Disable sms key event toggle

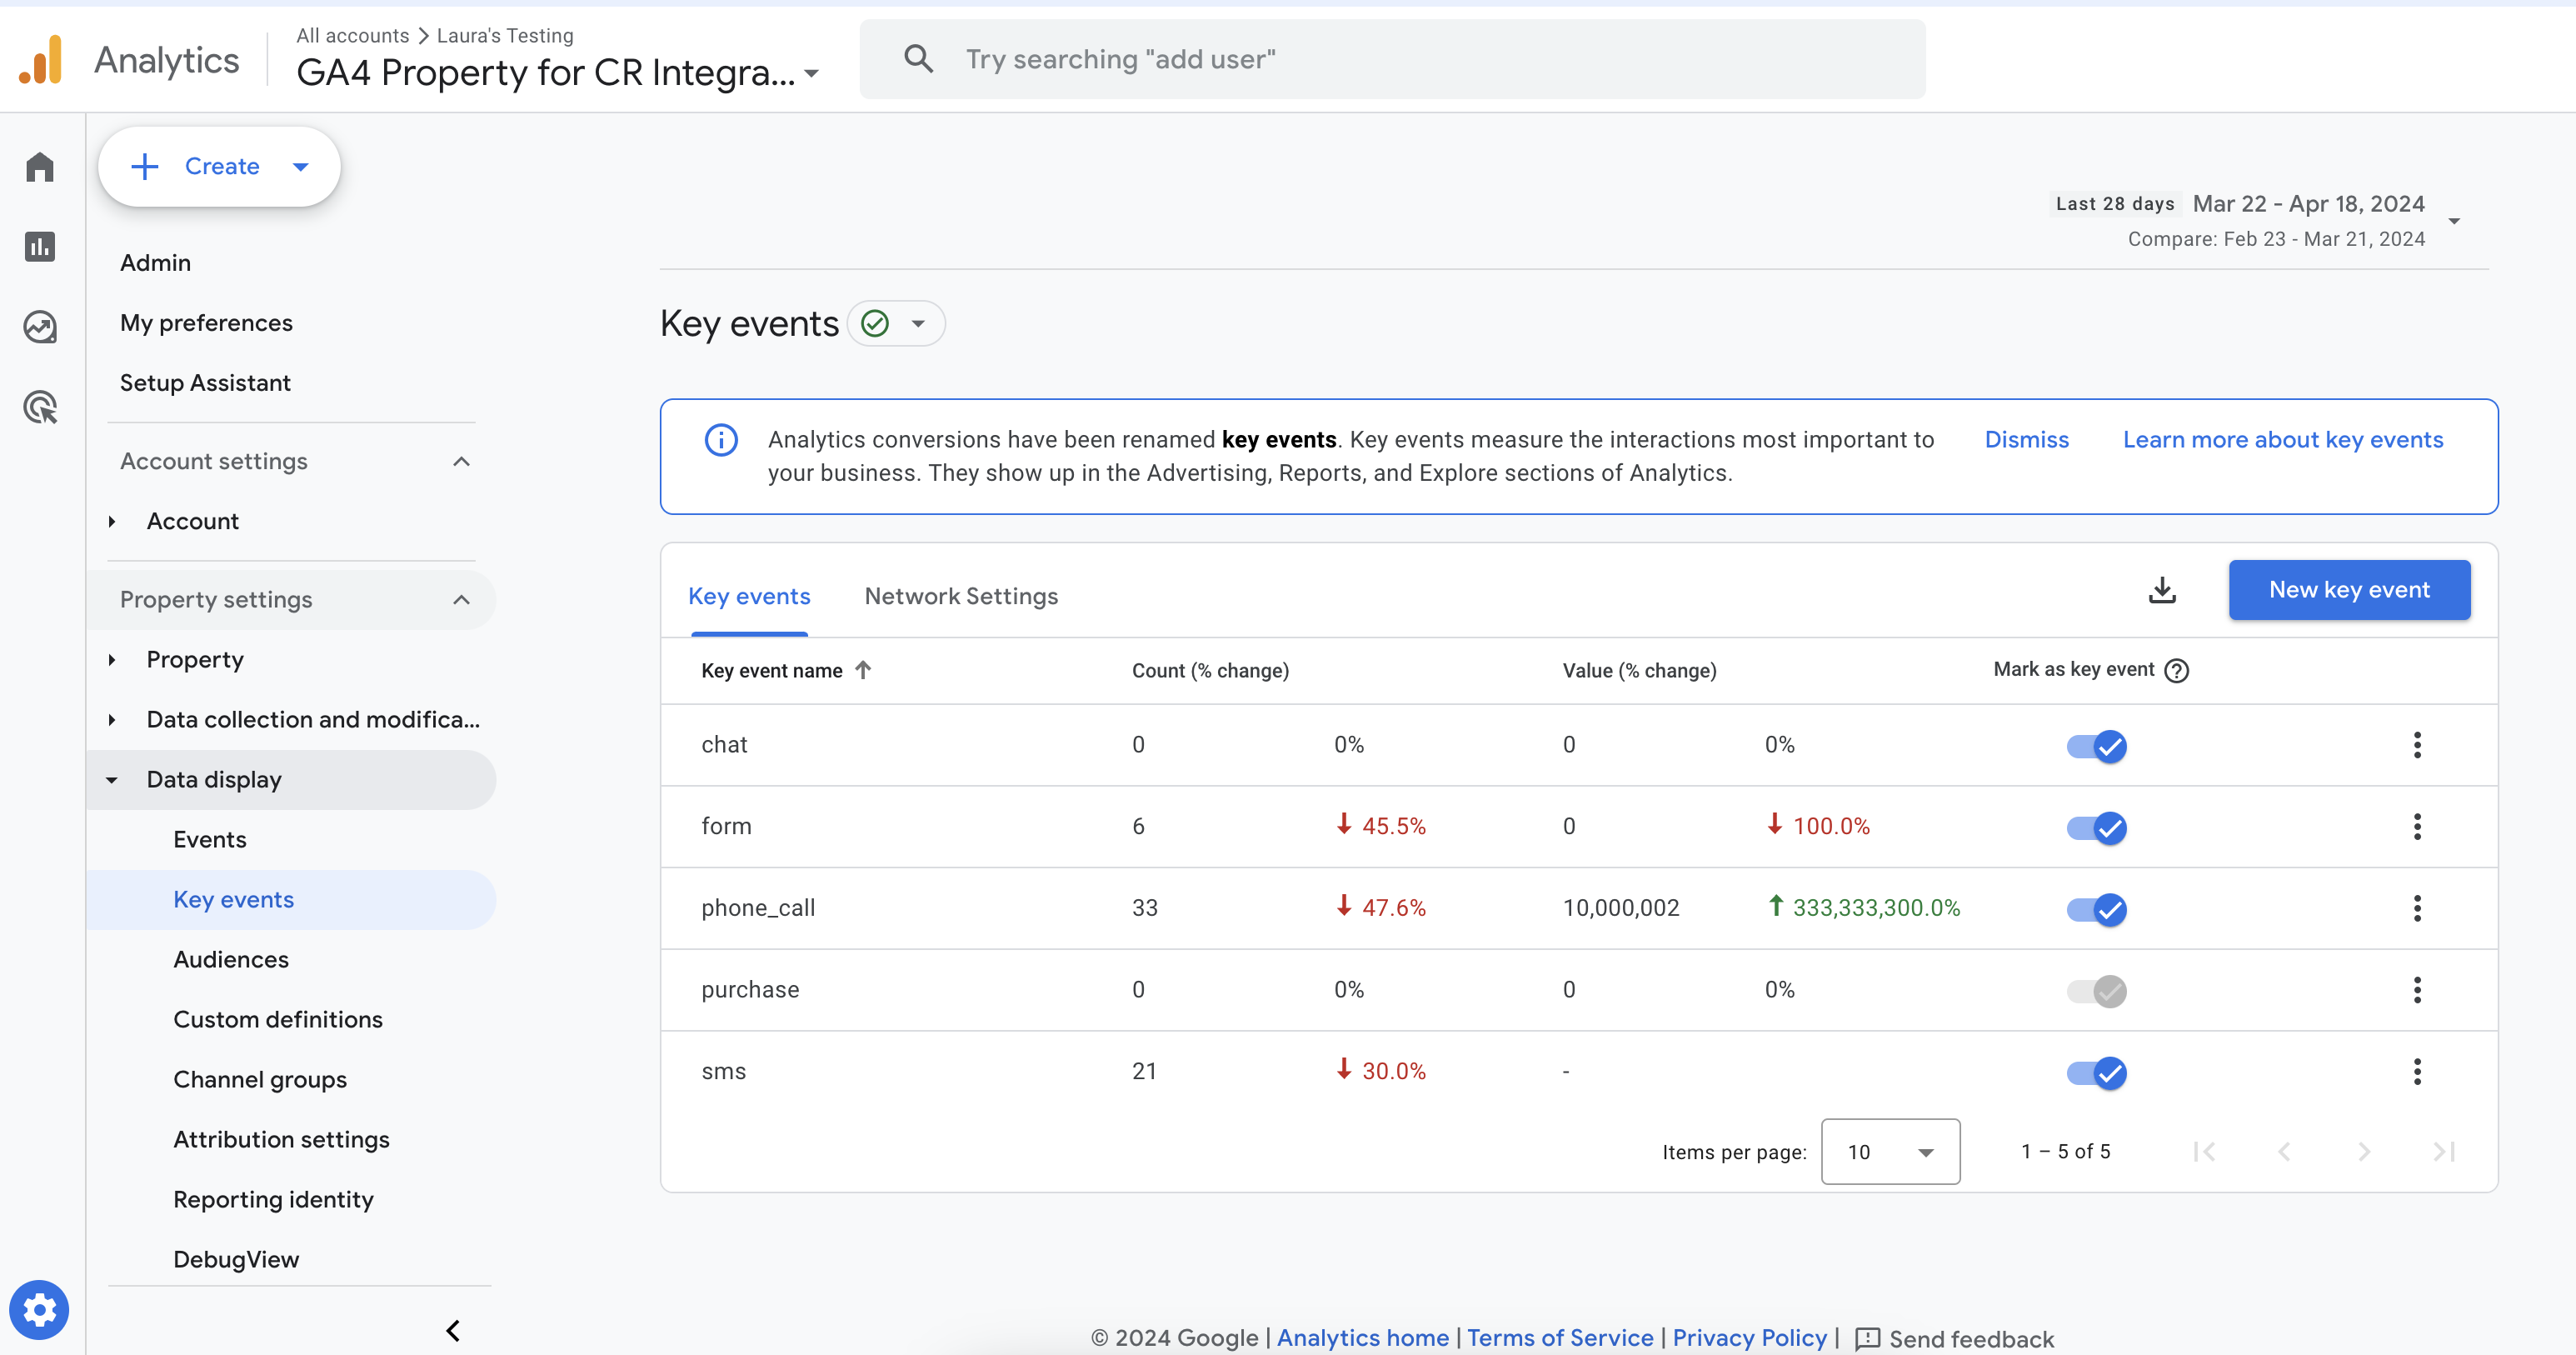click(x=2097, y=1073)
